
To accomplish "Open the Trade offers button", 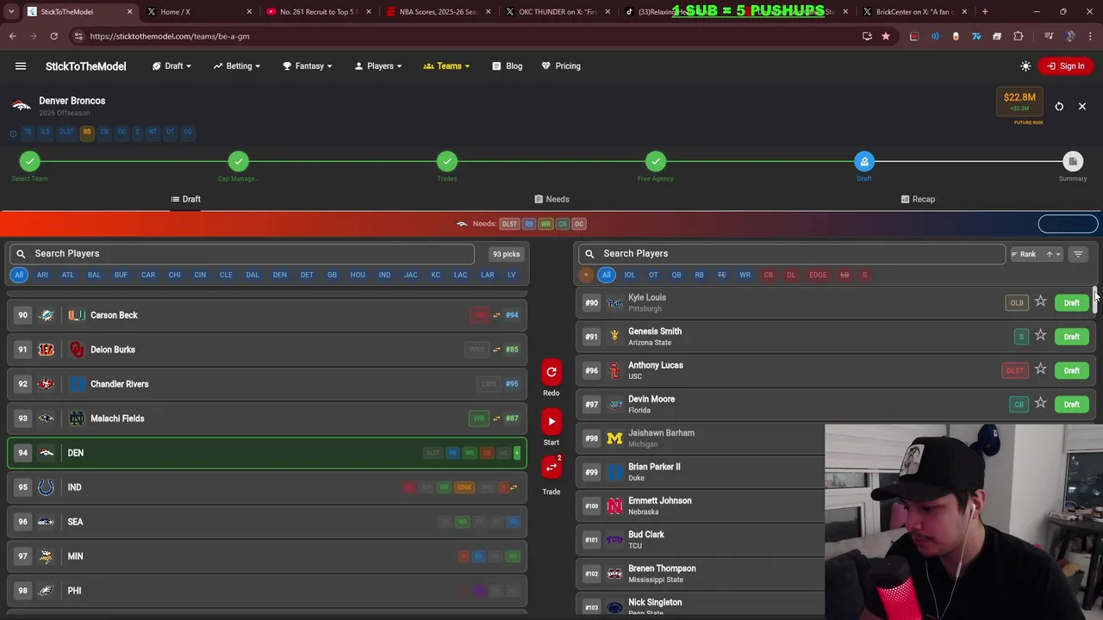I will pyautogui.click(x=551, y=468).
